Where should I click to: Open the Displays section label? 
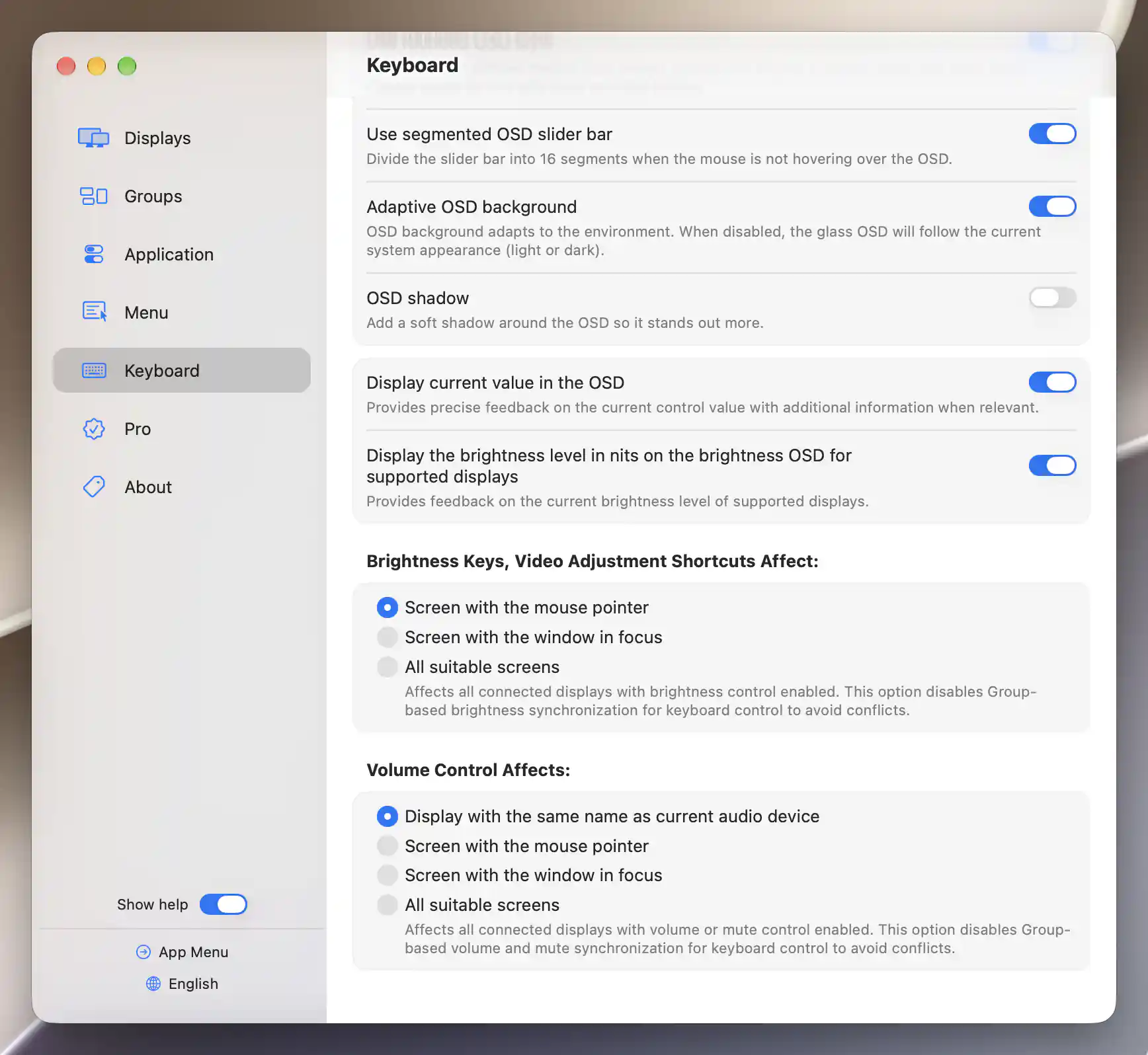[x=157, y=138]
